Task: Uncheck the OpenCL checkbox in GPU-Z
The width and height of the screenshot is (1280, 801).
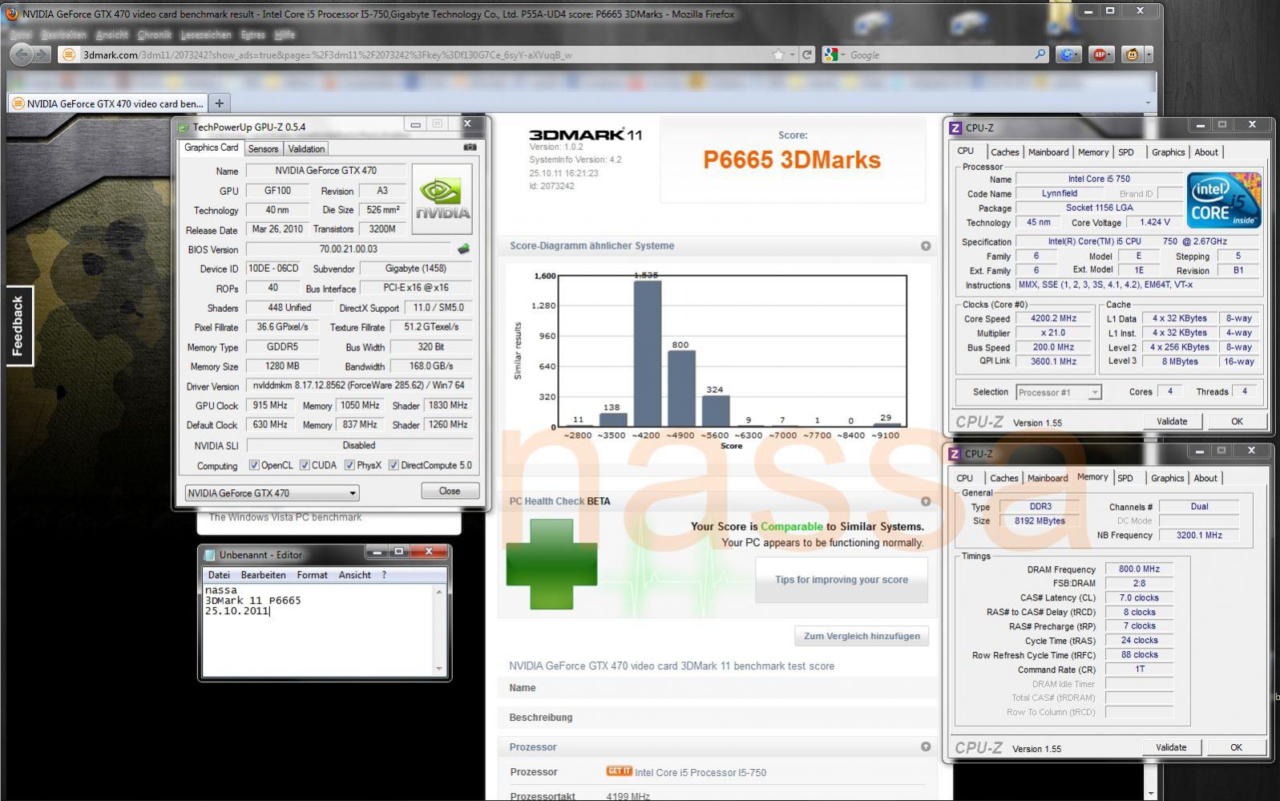Action: tap(254, 465)
